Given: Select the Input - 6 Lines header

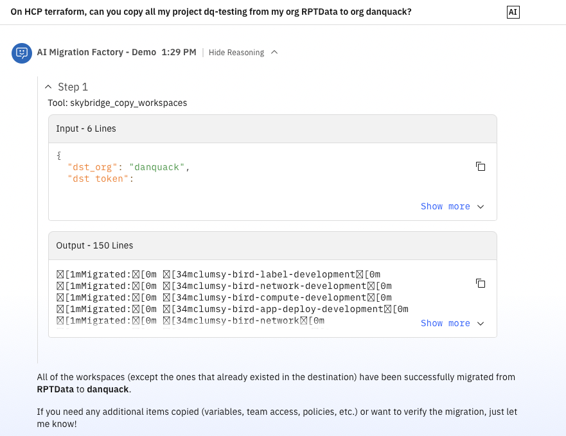Looking at the screenshot, I should 86,128.
